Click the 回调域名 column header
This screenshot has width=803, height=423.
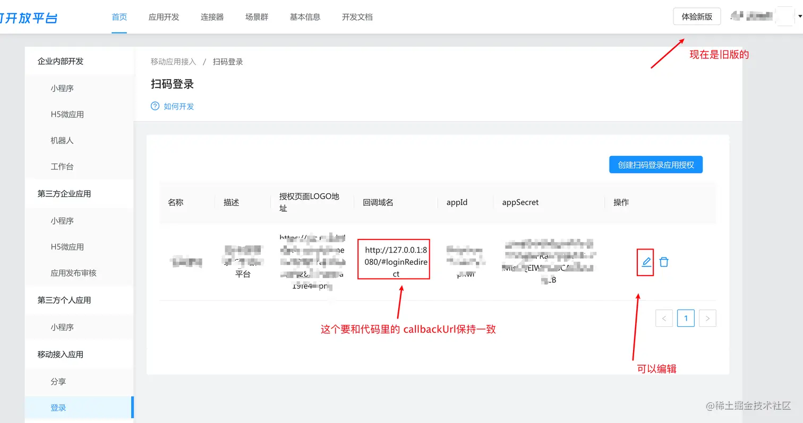pyautogui.click(x=378, y=202)
